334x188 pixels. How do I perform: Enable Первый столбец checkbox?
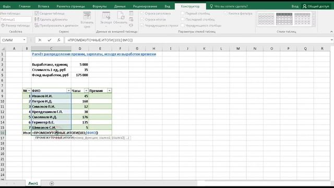[x=183, y=13]
